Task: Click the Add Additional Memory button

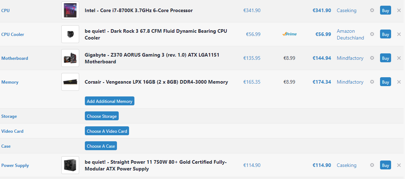Action: click(x=109, y=101)
